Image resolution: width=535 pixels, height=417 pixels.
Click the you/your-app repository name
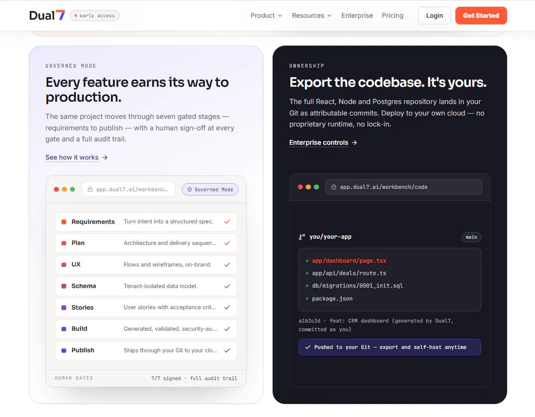(x=330, y=237)
